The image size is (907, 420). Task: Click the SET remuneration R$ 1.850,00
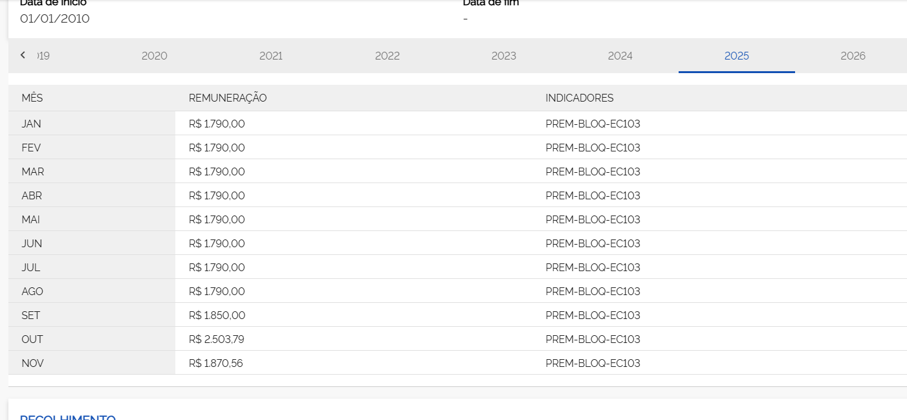pyautogui.click(x=217, y=315)
